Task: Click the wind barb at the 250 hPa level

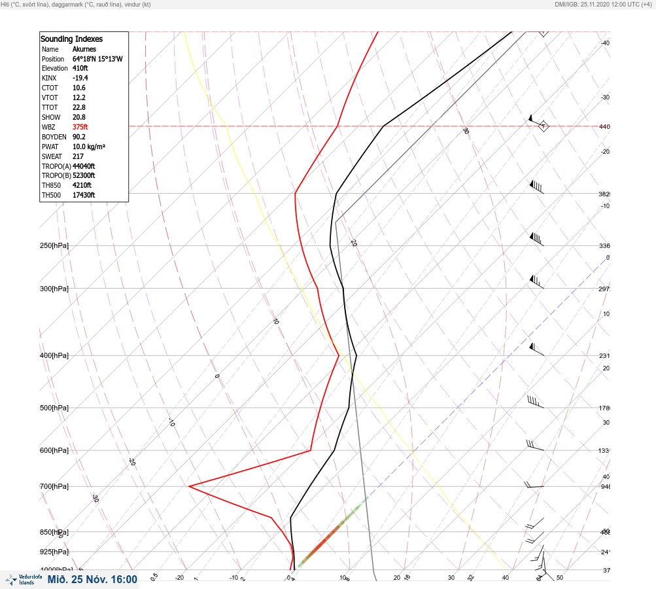Action: (x=537, y=240)
